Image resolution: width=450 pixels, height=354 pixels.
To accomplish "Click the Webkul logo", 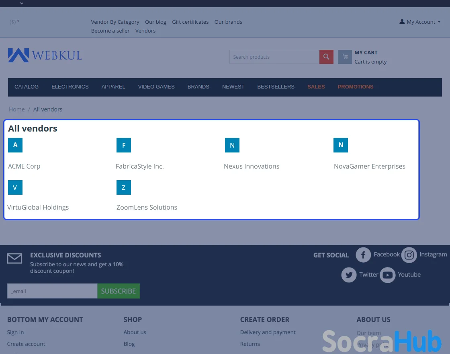I will pos(45,55).
